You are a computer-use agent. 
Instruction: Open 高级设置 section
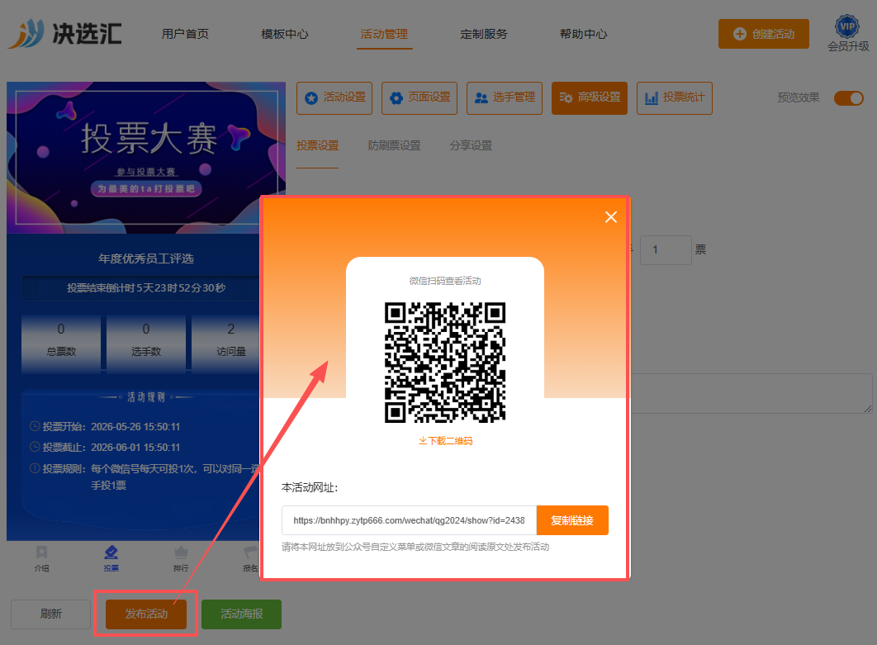tap(590, 98)
